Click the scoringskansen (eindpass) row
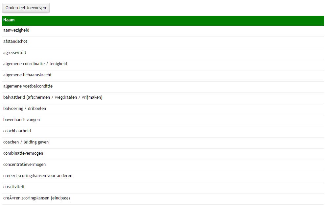This screenshot has height=207, width=325. pyautogui.click(x=36, y=198)
